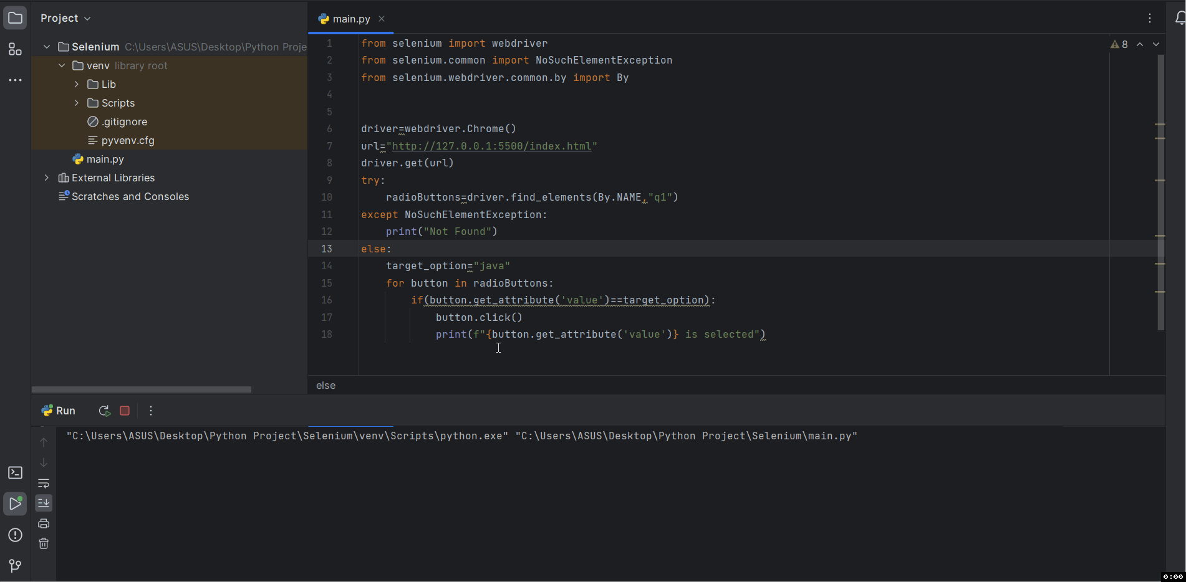This screenshot has width=1186, height=582.
Task: Open the Structure tool window icon
Action: click(15, 50)
